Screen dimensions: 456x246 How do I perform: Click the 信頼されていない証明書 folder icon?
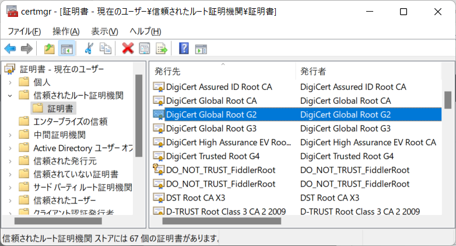24,174
